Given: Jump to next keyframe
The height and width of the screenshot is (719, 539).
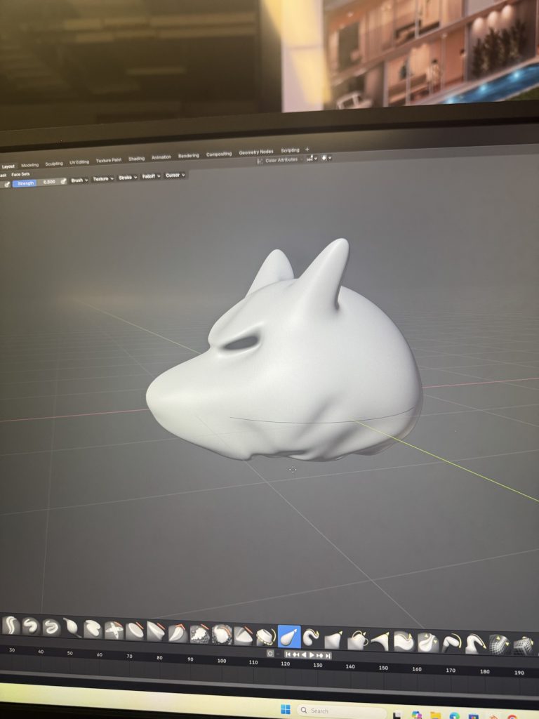Looking at the screenshot, I should tap(319, 655).
